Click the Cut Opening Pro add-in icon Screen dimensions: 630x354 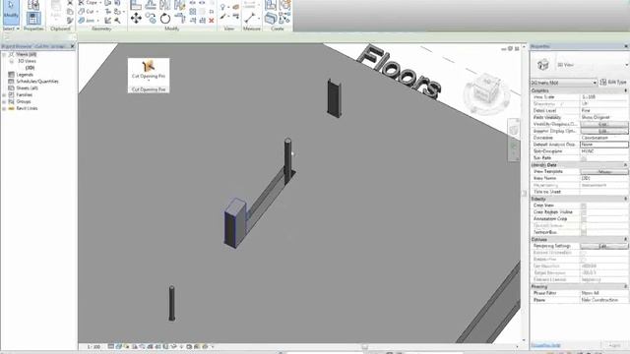[x=149, y=66]
